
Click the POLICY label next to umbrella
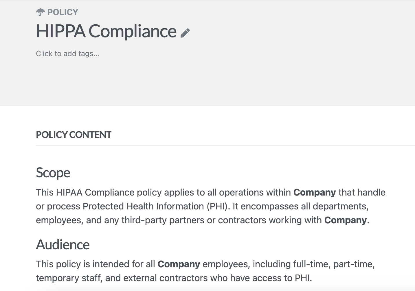(x=63, y=12)
